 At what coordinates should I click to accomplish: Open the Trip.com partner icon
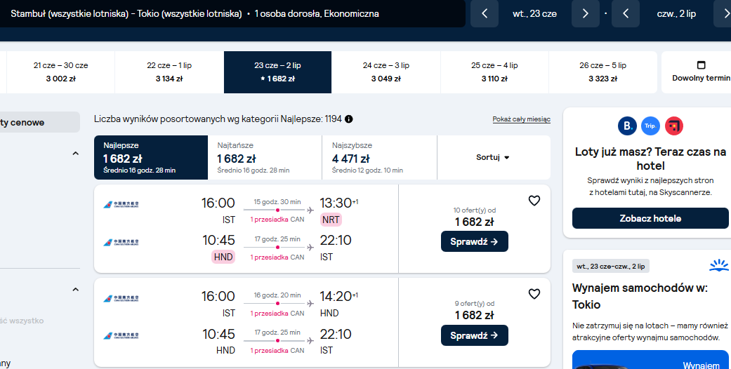(650, 126)
